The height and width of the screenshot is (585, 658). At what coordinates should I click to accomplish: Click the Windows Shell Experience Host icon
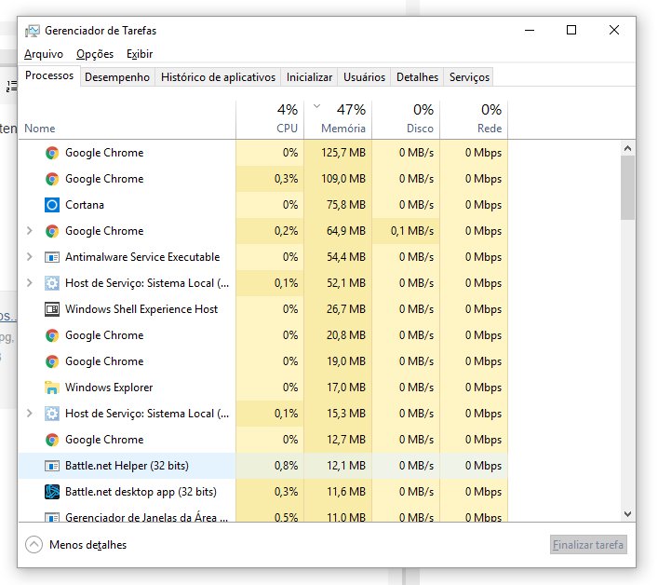click(52, 309)
